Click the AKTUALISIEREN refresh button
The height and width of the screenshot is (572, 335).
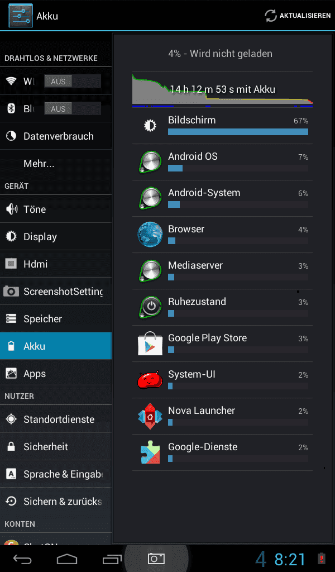tap(298, 16)
